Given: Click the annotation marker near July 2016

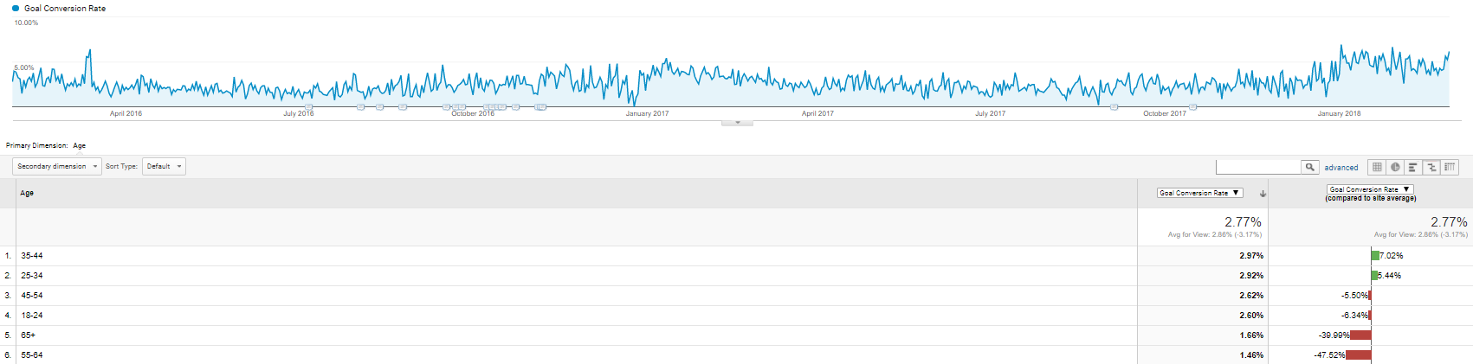Looking at the screenshot, I should coord(309,107).
